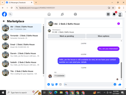
Task: Open Fernando's conversation
Action: (x=21, y=37)
